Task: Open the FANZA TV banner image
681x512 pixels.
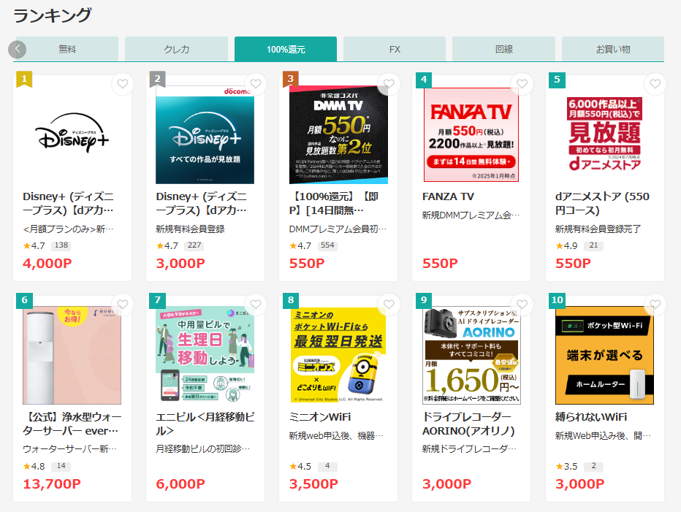Action: point(471,134)
